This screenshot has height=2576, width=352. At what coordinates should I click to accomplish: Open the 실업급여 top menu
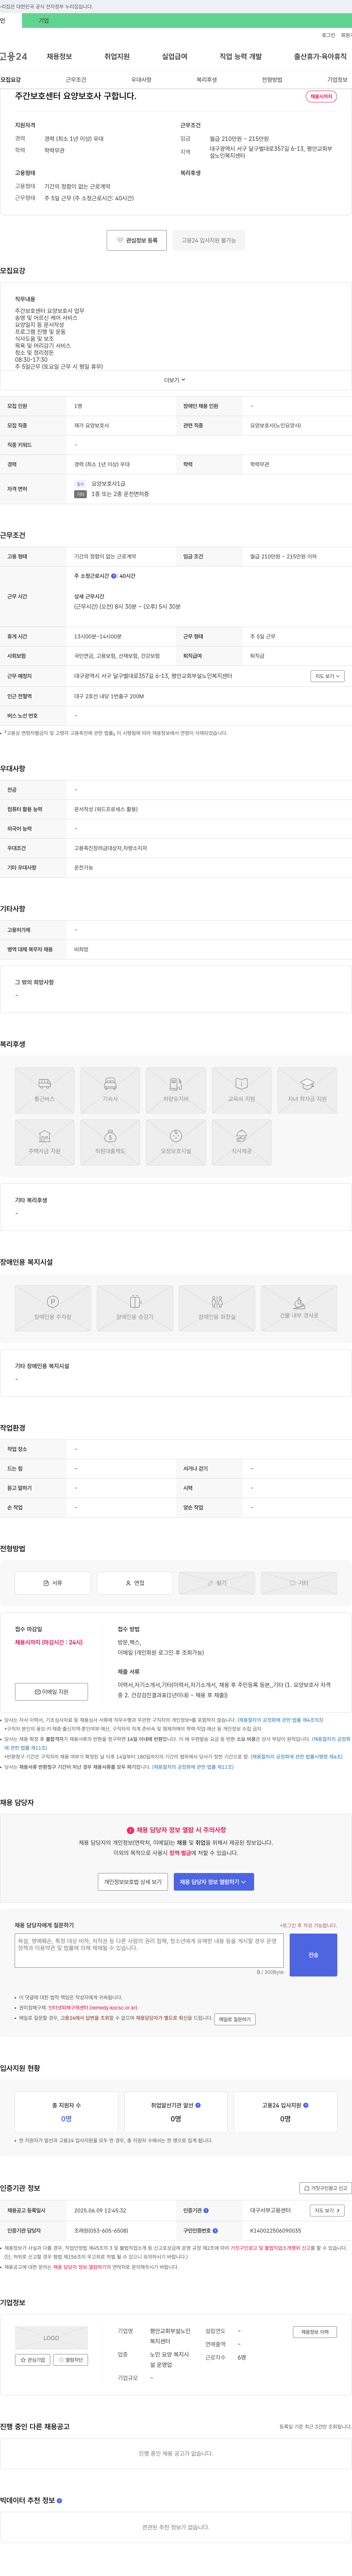pyautogui.click(x=175, y=57)
